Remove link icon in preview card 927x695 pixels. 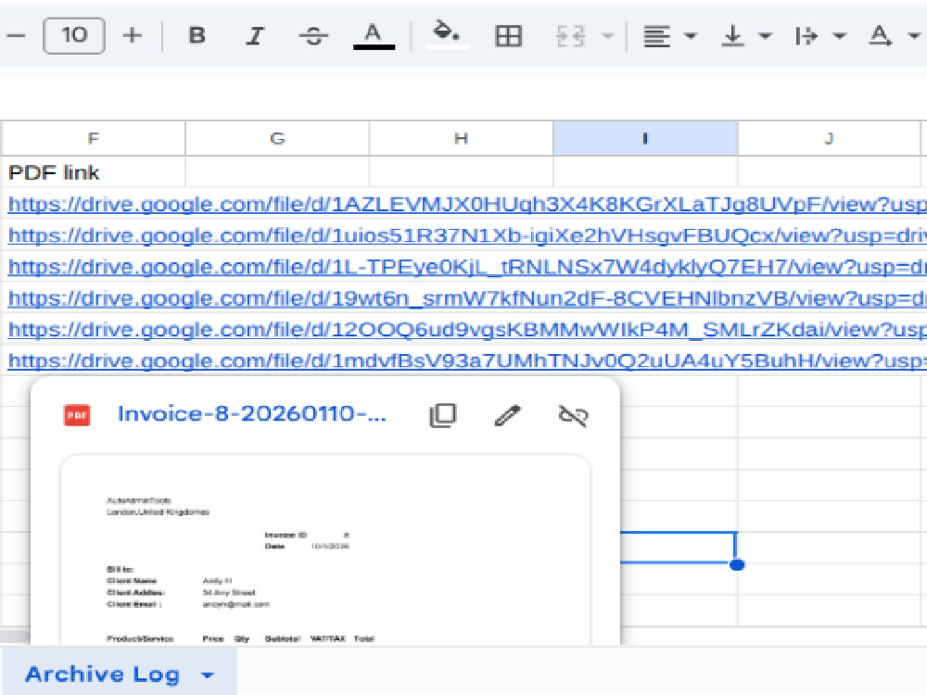(x=573, y=415)
